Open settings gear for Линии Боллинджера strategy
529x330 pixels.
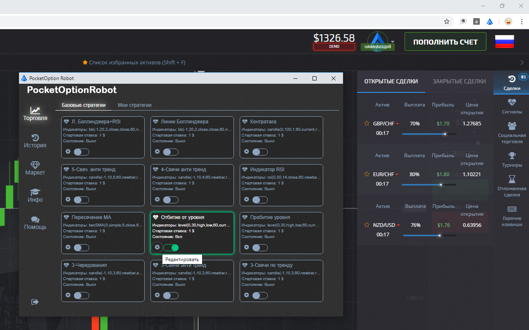pos(157,151)
